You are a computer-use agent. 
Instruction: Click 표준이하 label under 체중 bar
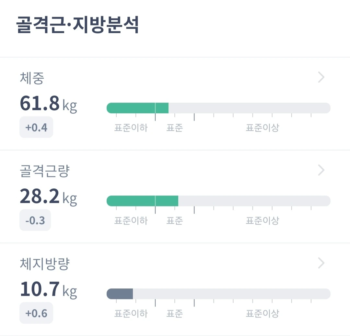[x=131, y=128]
